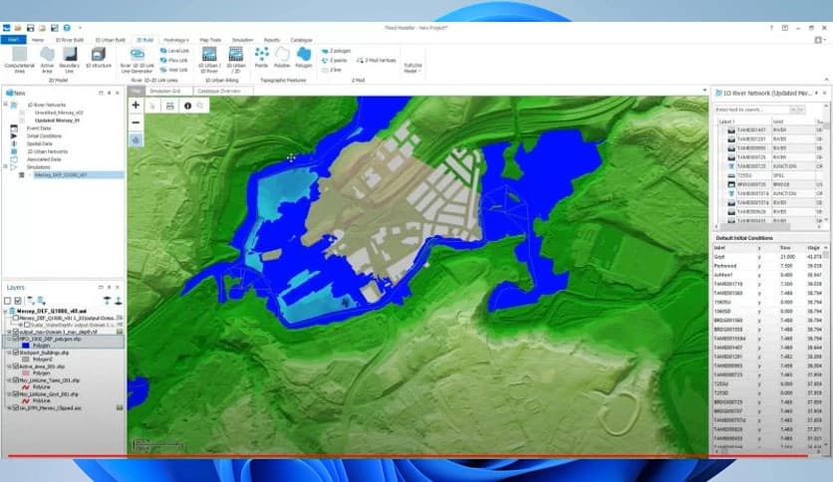The height and width of the screenshot is (482, 833).
Task: Click the save icon in quick access toolbar
Action: (x=30, y=28)
